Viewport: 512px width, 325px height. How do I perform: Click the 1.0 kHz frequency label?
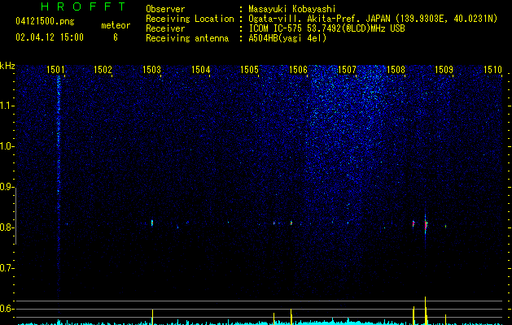7,146
